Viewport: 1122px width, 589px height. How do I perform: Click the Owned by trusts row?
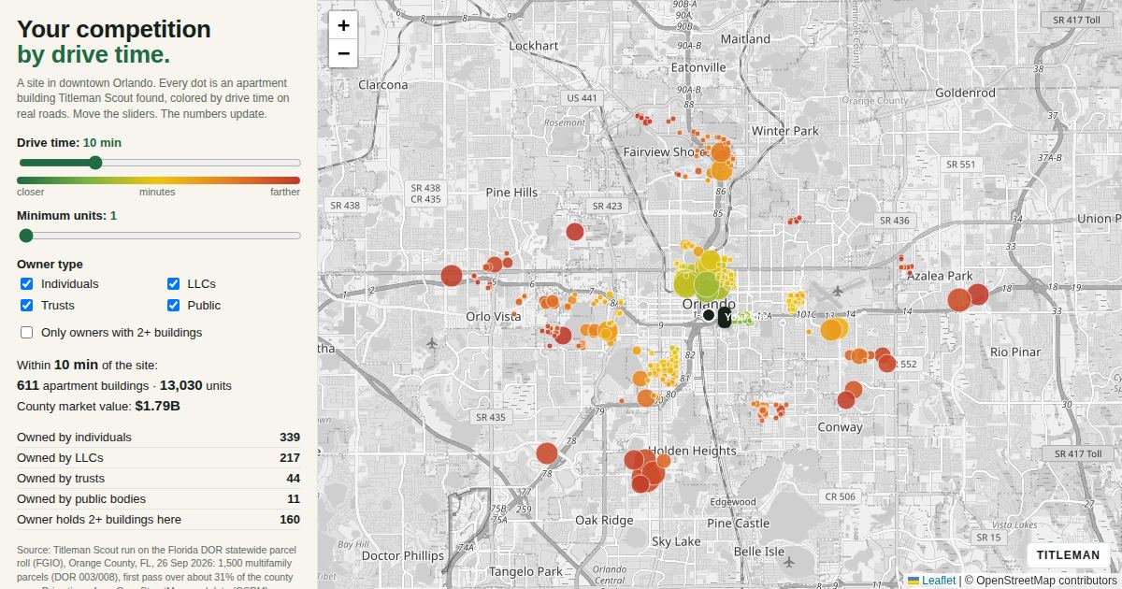point(158,479)
